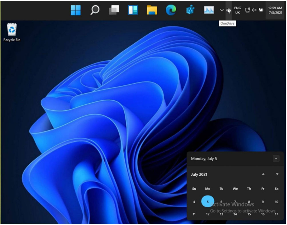Open the taskbar Search magnifier
The width and height of the screenshot is (287, 225).
point(95,10)
